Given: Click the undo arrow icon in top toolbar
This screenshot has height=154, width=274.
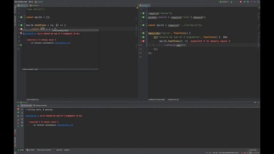Looking at the screenshot, I should [254, 2].
